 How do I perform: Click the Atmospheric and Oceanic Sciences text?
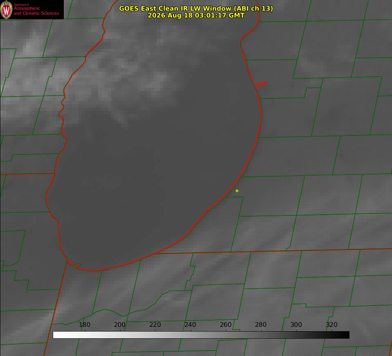tap(36, 11)
